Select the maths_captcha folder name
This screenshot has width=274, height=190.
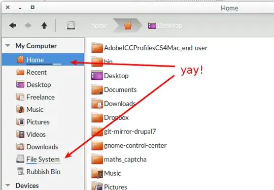click(x=125, y=160)
